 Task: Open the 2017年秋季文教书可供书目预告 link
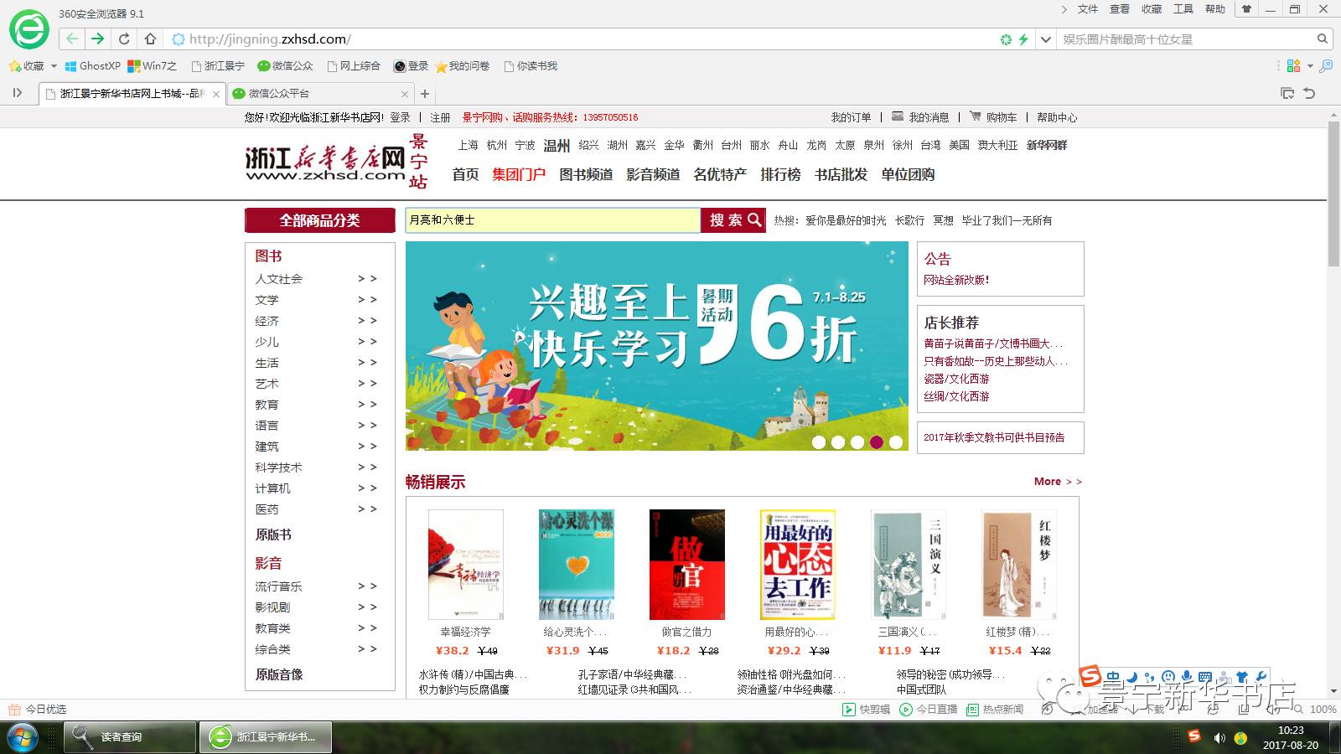[994, 437]
